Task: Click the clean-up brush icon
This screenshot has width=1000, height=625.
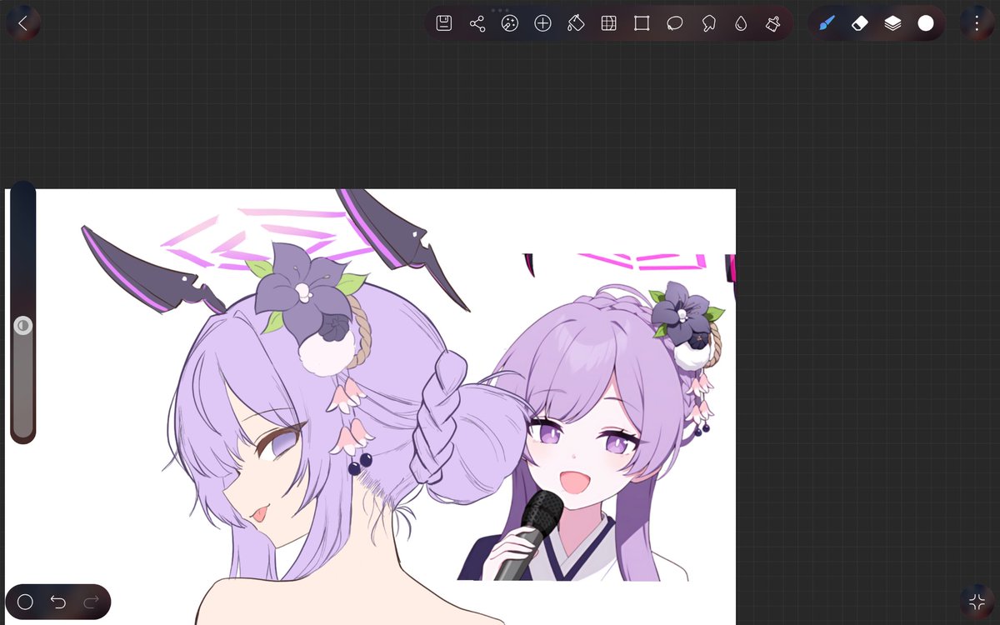Action: 772,23
